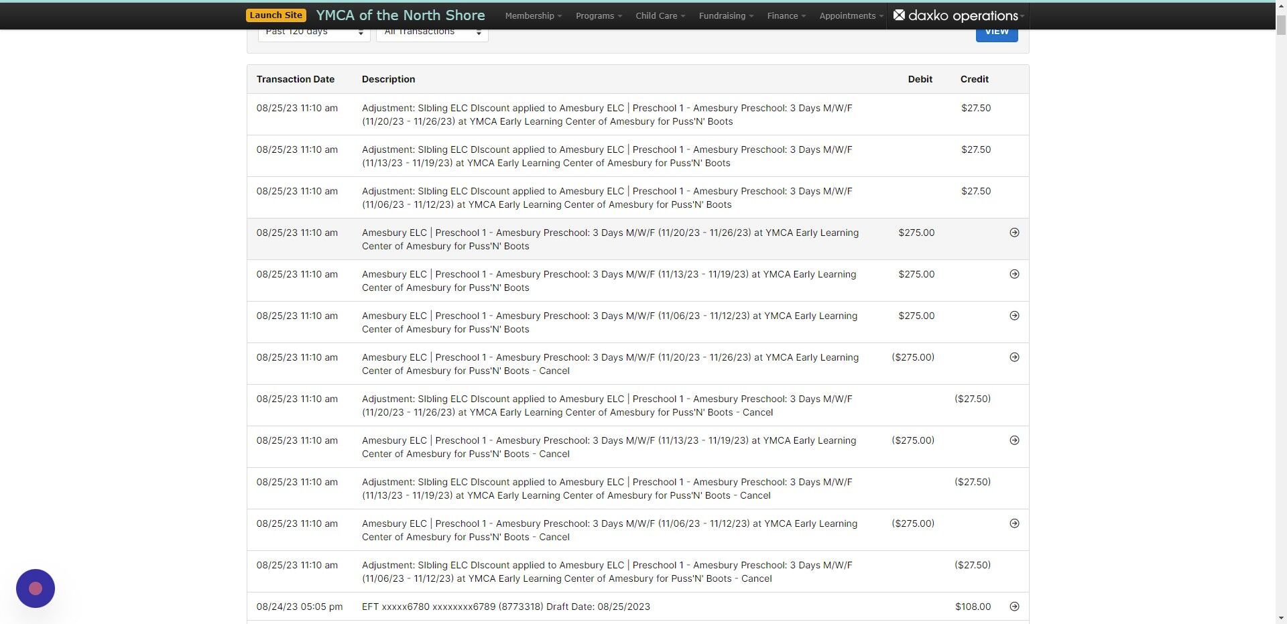The width and height of the screenshot is (1287, 624).
Task: Click the scrollbar down arrow
Action: click(x=1281, y=619)
